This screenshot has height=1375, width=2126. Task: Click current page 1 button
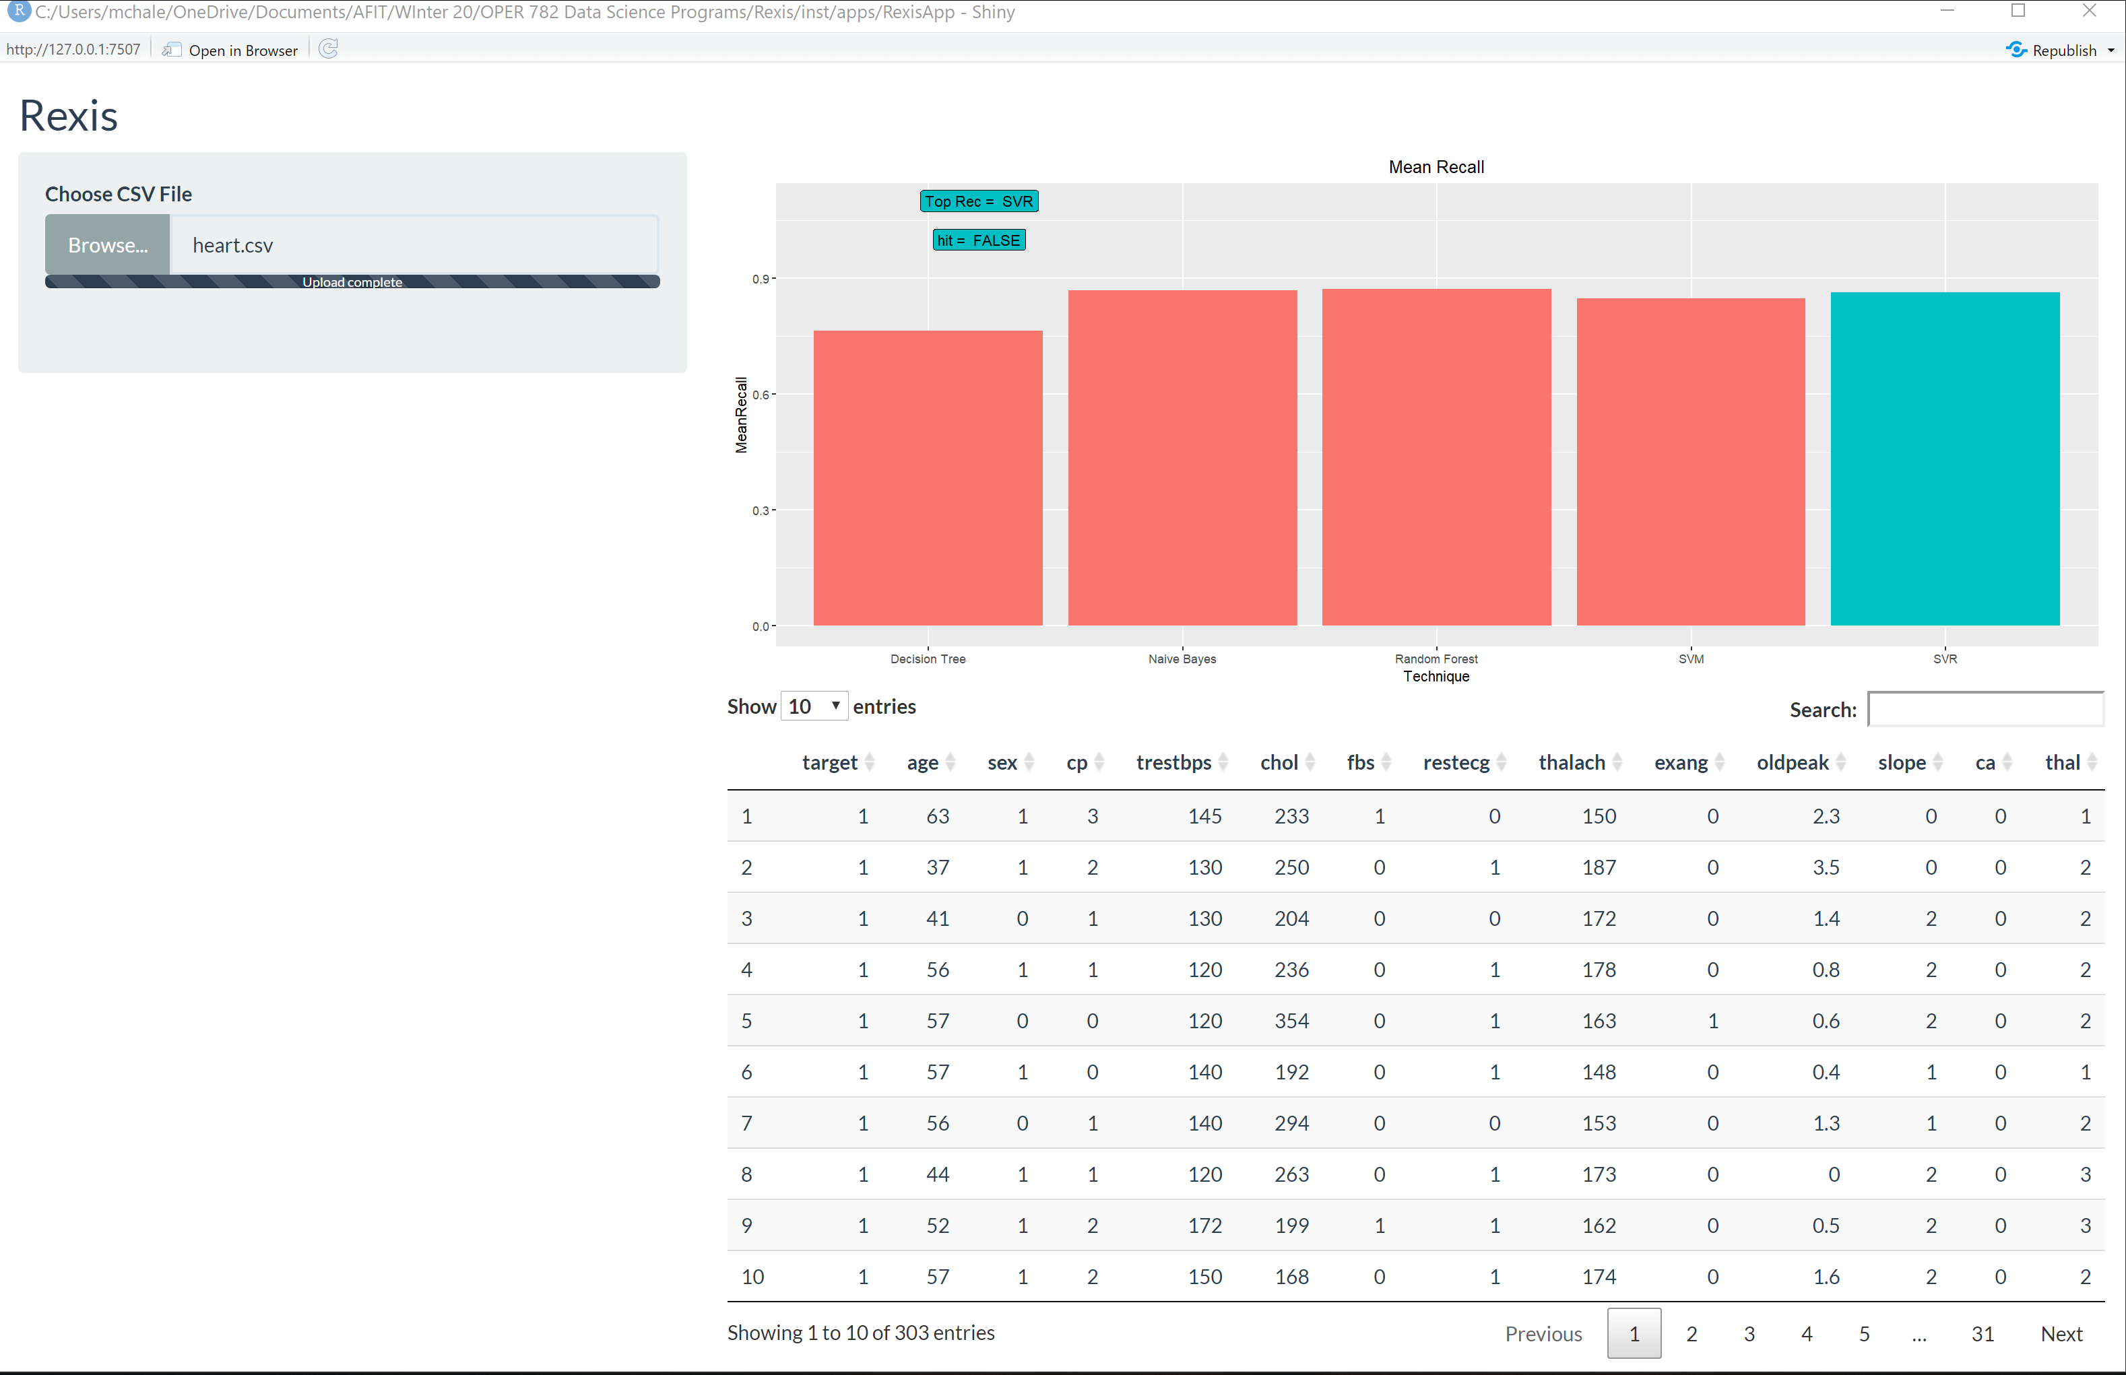pos(1634,1333)
